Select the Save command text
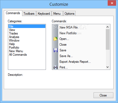The image size is (118, 103). (x=63, y=50)
